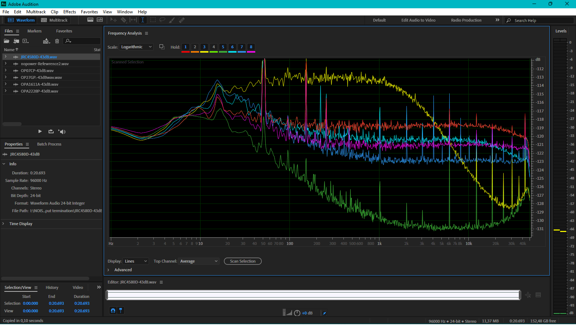Screen dimensions: 576x326
Task: Select the Marquee Selection tool
Action: click(x=153, y=20)
